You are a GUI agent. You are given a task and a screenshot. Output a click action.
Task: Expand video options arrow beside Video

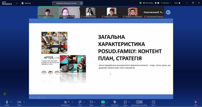click(24, 102)
